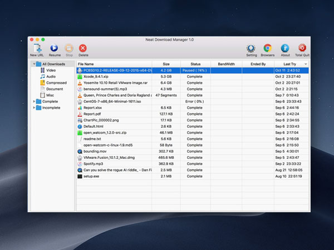Select the PCBSD10.2-RELEASE download row
This screenshot has width=334, height=250.
coord(193,71)
